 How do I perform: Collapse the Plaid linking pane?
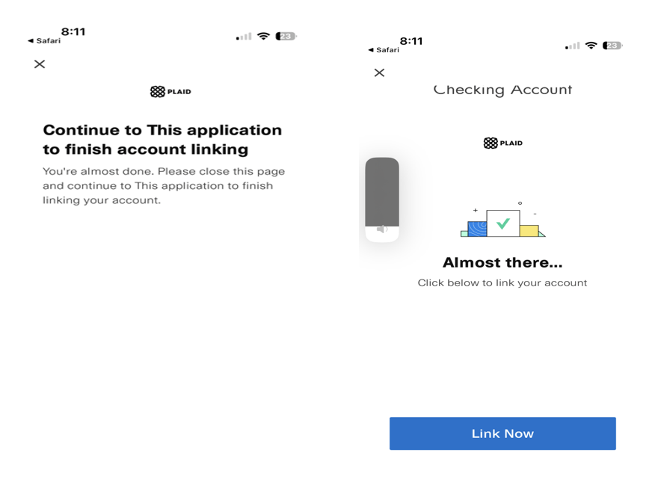pyautogui.click(x=39, y=64)
